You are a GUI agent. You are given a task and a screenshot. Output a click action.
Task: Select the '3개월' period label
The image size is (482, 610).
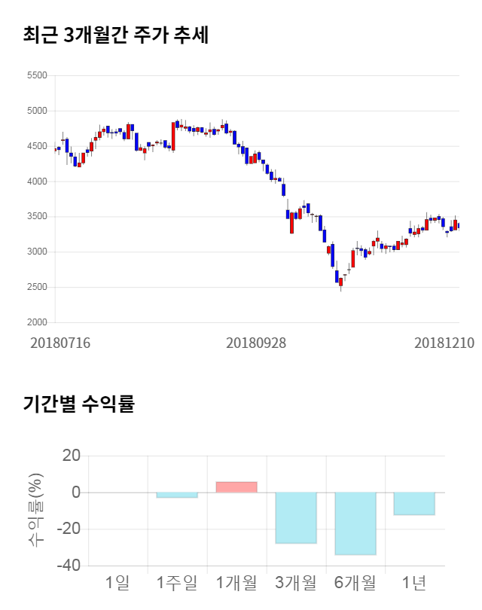pyautogui.click(x=296, y=582)
